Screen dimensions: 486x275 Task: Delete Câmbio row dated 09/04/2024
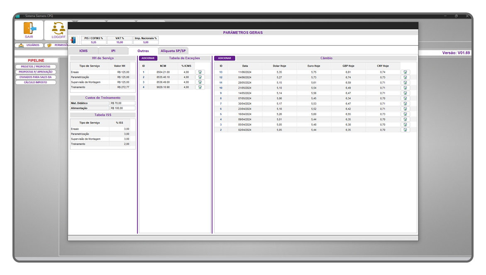click(405, 119)
